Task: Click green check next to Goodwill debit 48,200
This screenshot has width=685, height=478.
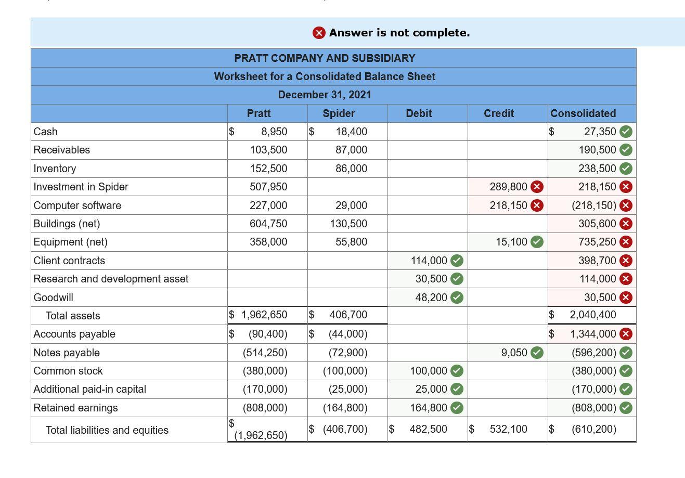Action: [457, 298]
